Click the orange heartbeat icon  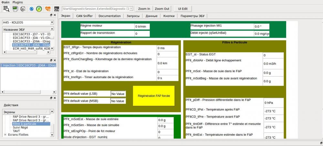48,9
